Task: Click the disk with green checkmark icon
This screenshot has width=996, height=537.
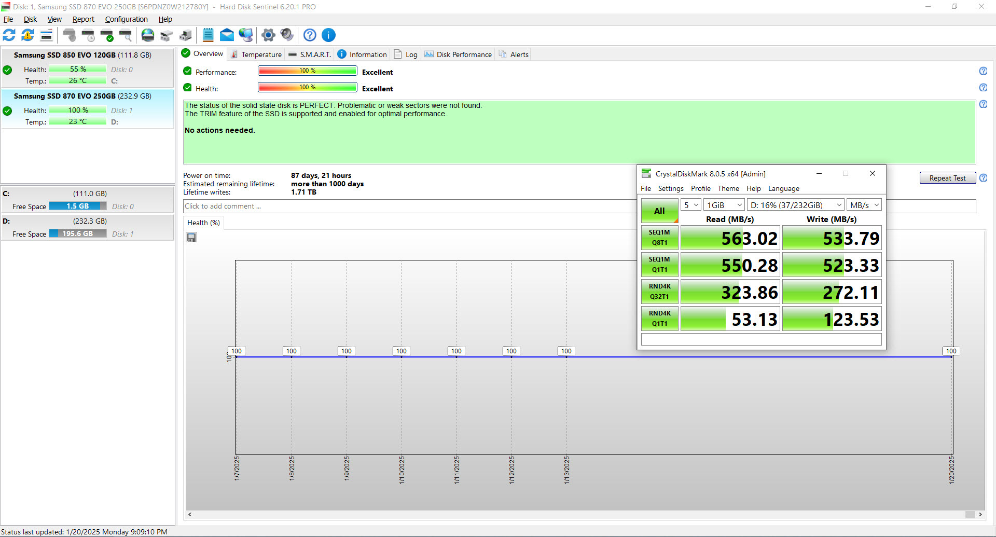Action: click(x=107, y=35)
